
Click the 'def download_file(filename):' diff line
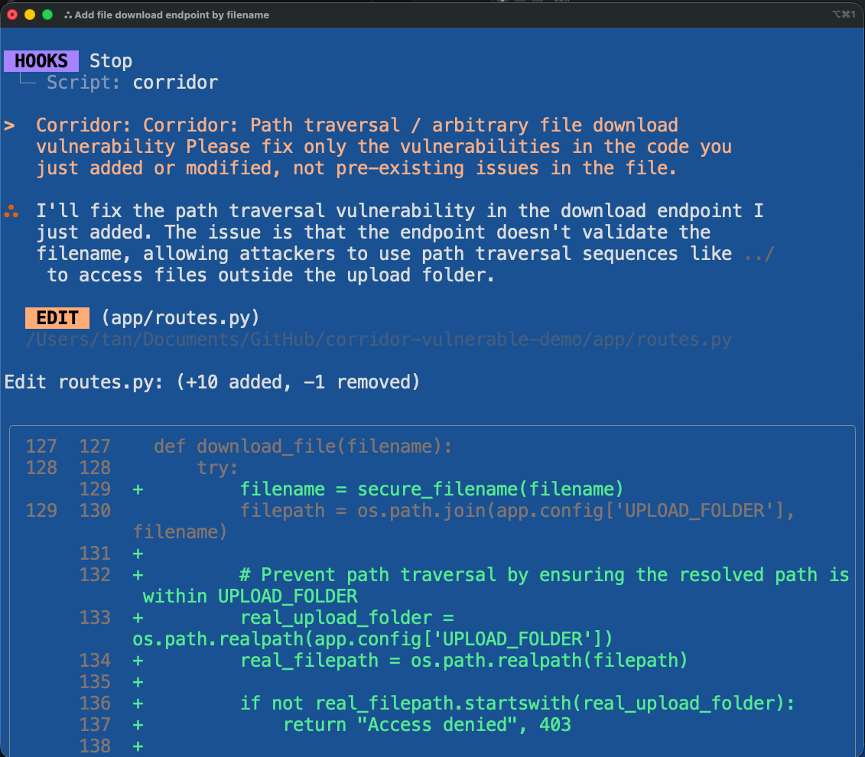click(x=303, y=446)
